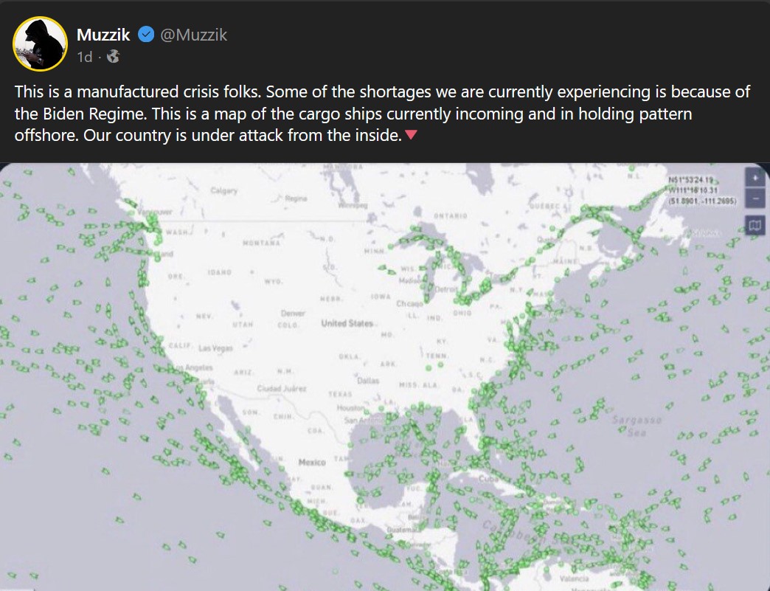Click the red down-pointing triangle emoji

pyautogui.click(x=412, y=134)
